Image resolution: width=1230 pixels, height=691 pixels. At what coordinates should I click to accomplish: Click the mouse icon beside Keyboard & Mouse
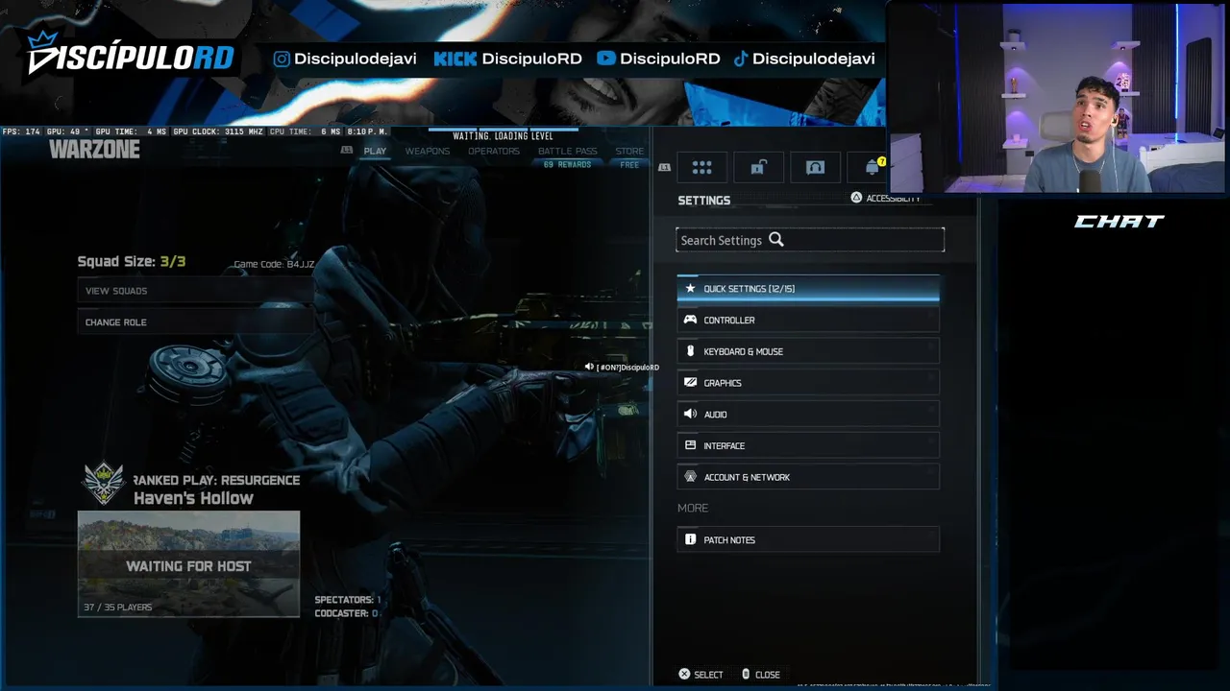[690, 351]
